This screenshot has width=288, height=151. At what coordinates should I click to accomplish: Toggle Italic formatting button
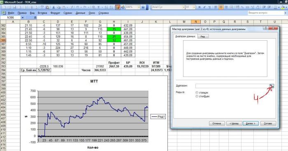point(204,7)
